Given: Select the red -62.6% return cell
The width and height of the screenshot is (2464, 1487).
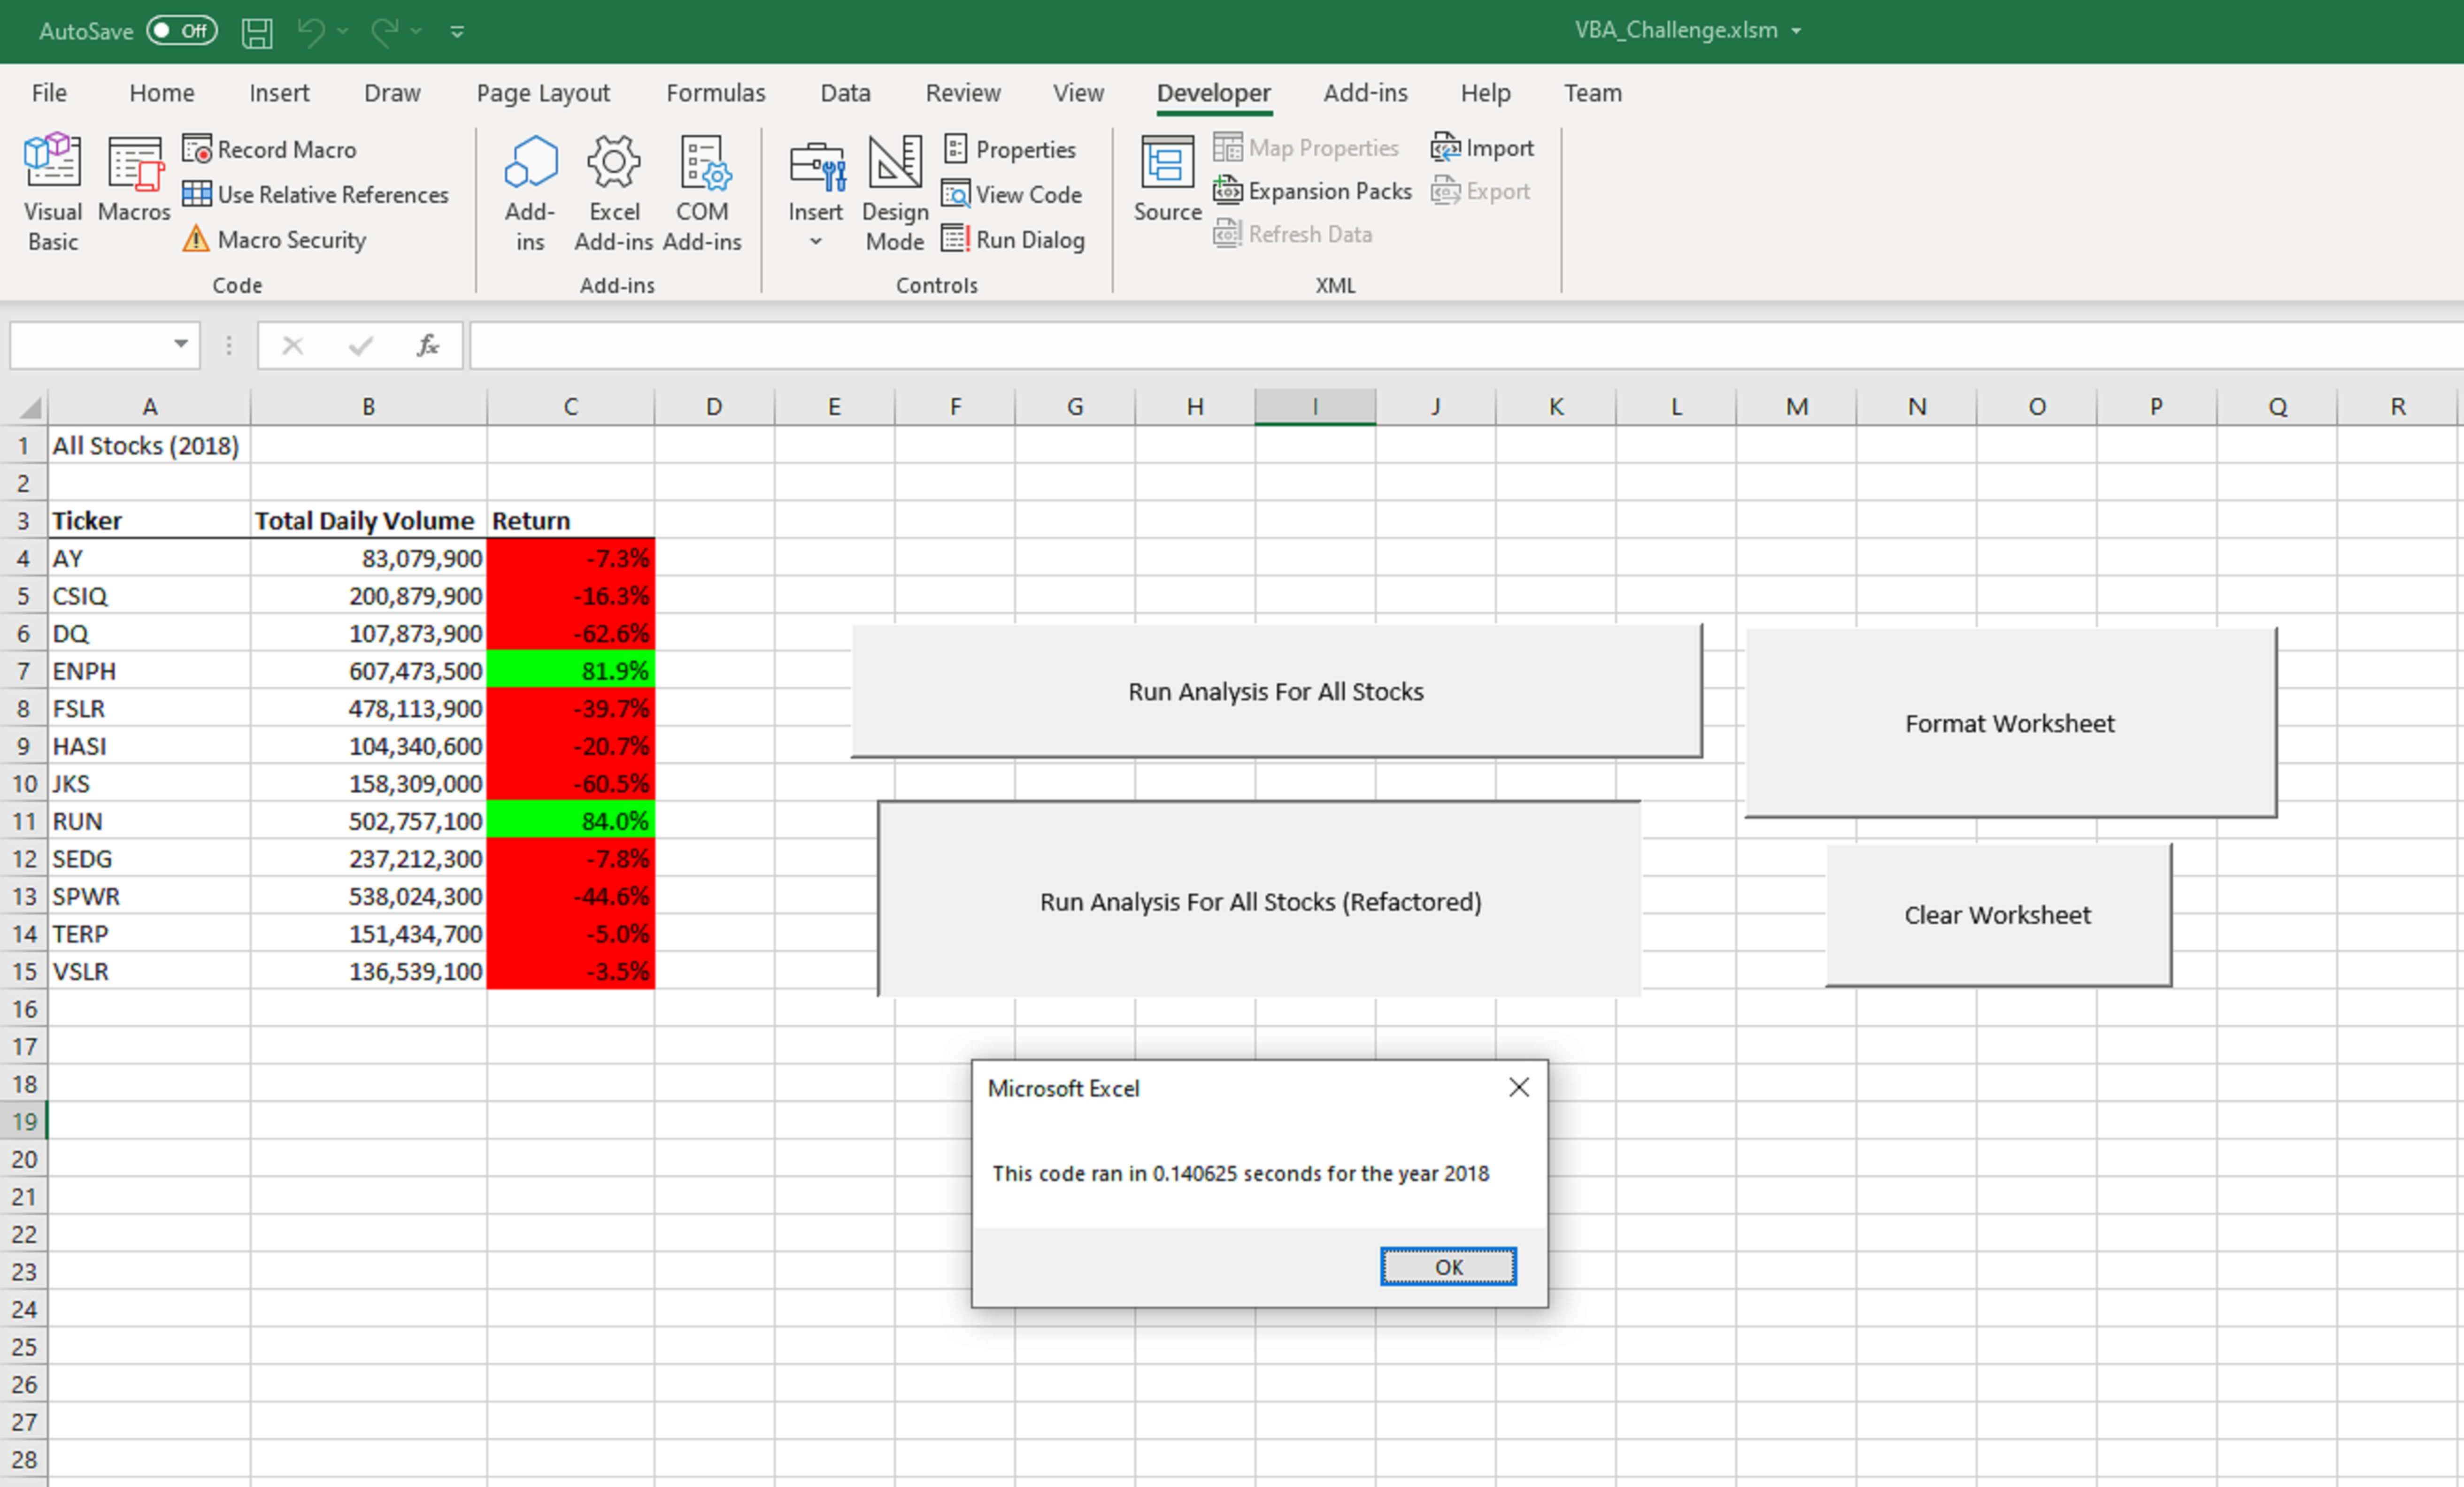Looking at the screenshot, I should (571, 633).
